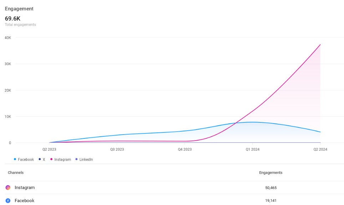Toggle the X series via legend label
Screen dimensions: 344x205
(x=44, y=160)
